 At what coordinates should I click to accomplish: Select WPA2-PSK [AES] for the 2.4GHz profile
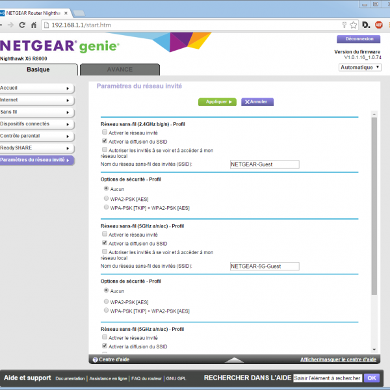tap(107, 198)
